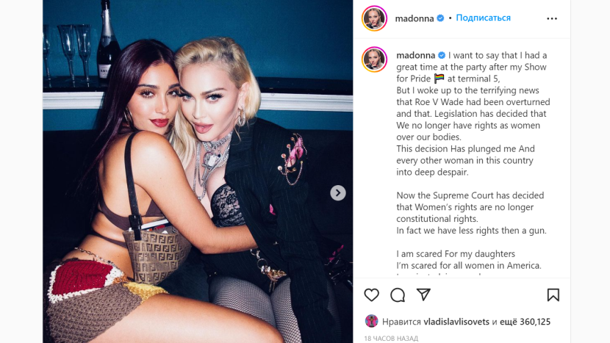Screen dimensions: 610x343
Task: View the ещё 360,125 likes list
Action: [x=525, y=322]
